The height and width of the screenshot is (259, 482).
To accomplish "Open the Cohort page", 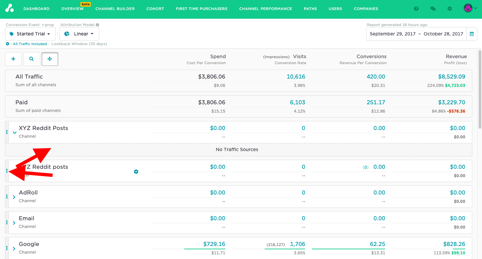I will 155,9.
